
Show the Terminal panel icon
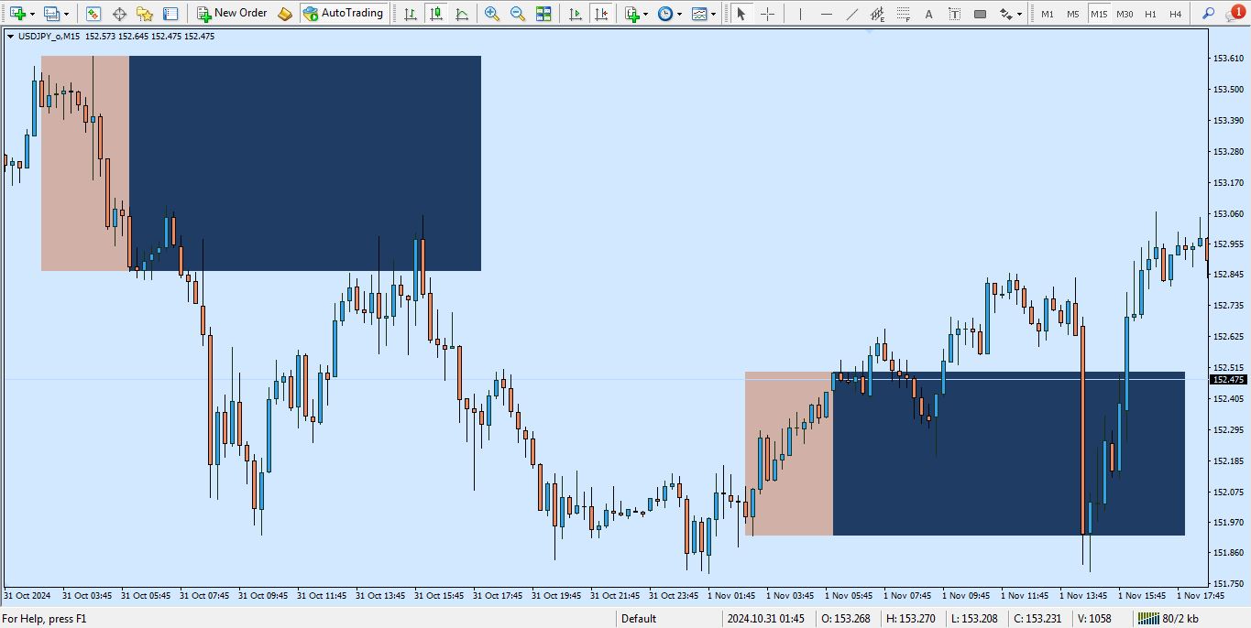coord(170,14)
